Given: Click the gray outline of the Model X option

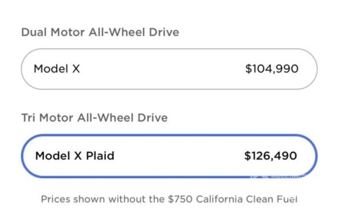Looking at the screenshot, I should pyautogui.click(x=169, y=49).
